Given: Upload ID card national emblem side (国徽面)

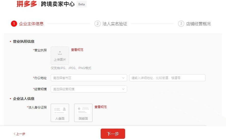Looking at the screenshot, I should pos(83,113).
